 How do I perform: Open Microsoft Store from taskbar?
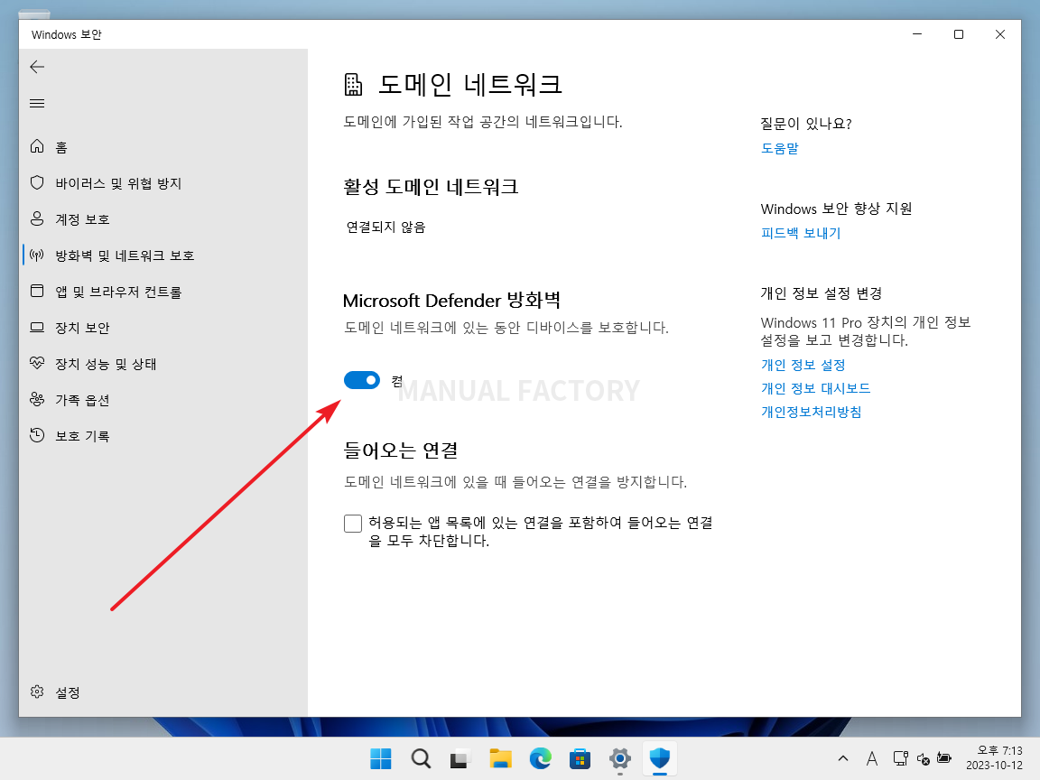pyautogui.click(x=580, y=758)
